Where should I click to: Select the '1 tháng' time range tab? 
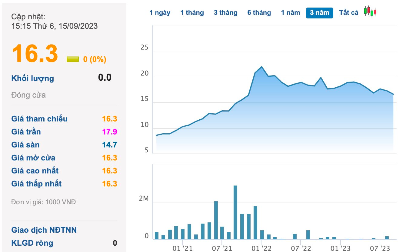click(192, 13)
